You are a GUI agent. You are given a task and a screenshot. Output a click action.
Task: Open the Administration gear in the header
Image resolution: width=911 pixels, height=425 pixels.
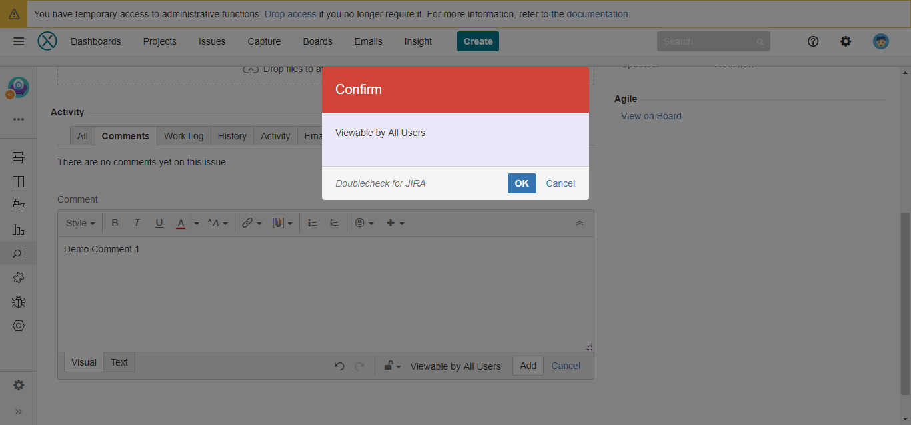coord(846,41)
